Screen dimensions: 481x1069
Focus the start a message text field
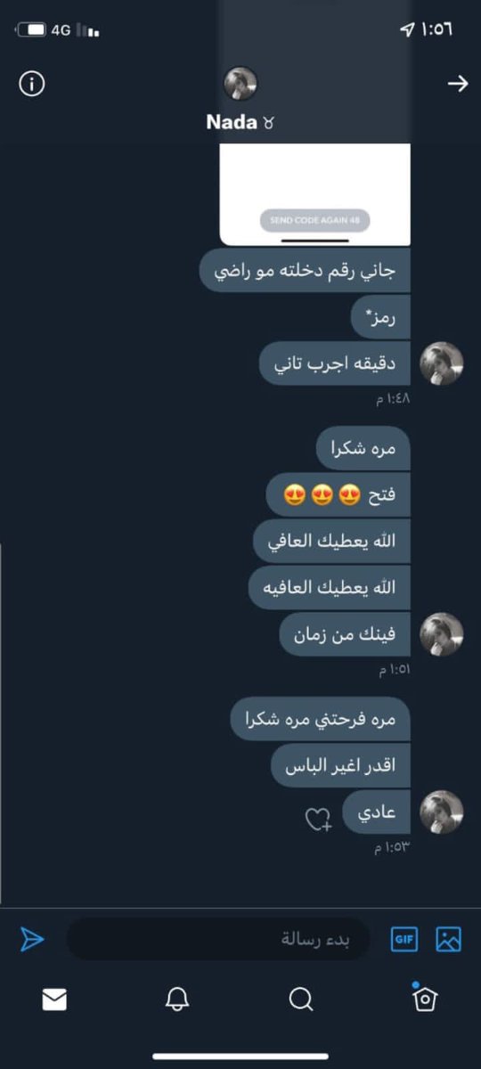pyautogui.click(x=218, y=939)
